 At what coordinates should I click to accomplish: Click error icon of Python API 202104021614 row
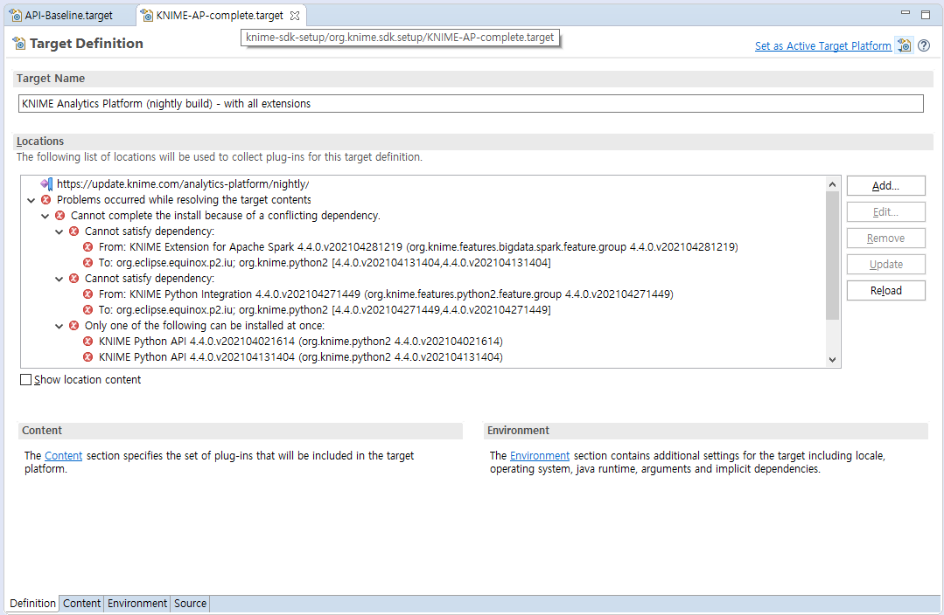point(87,341)
